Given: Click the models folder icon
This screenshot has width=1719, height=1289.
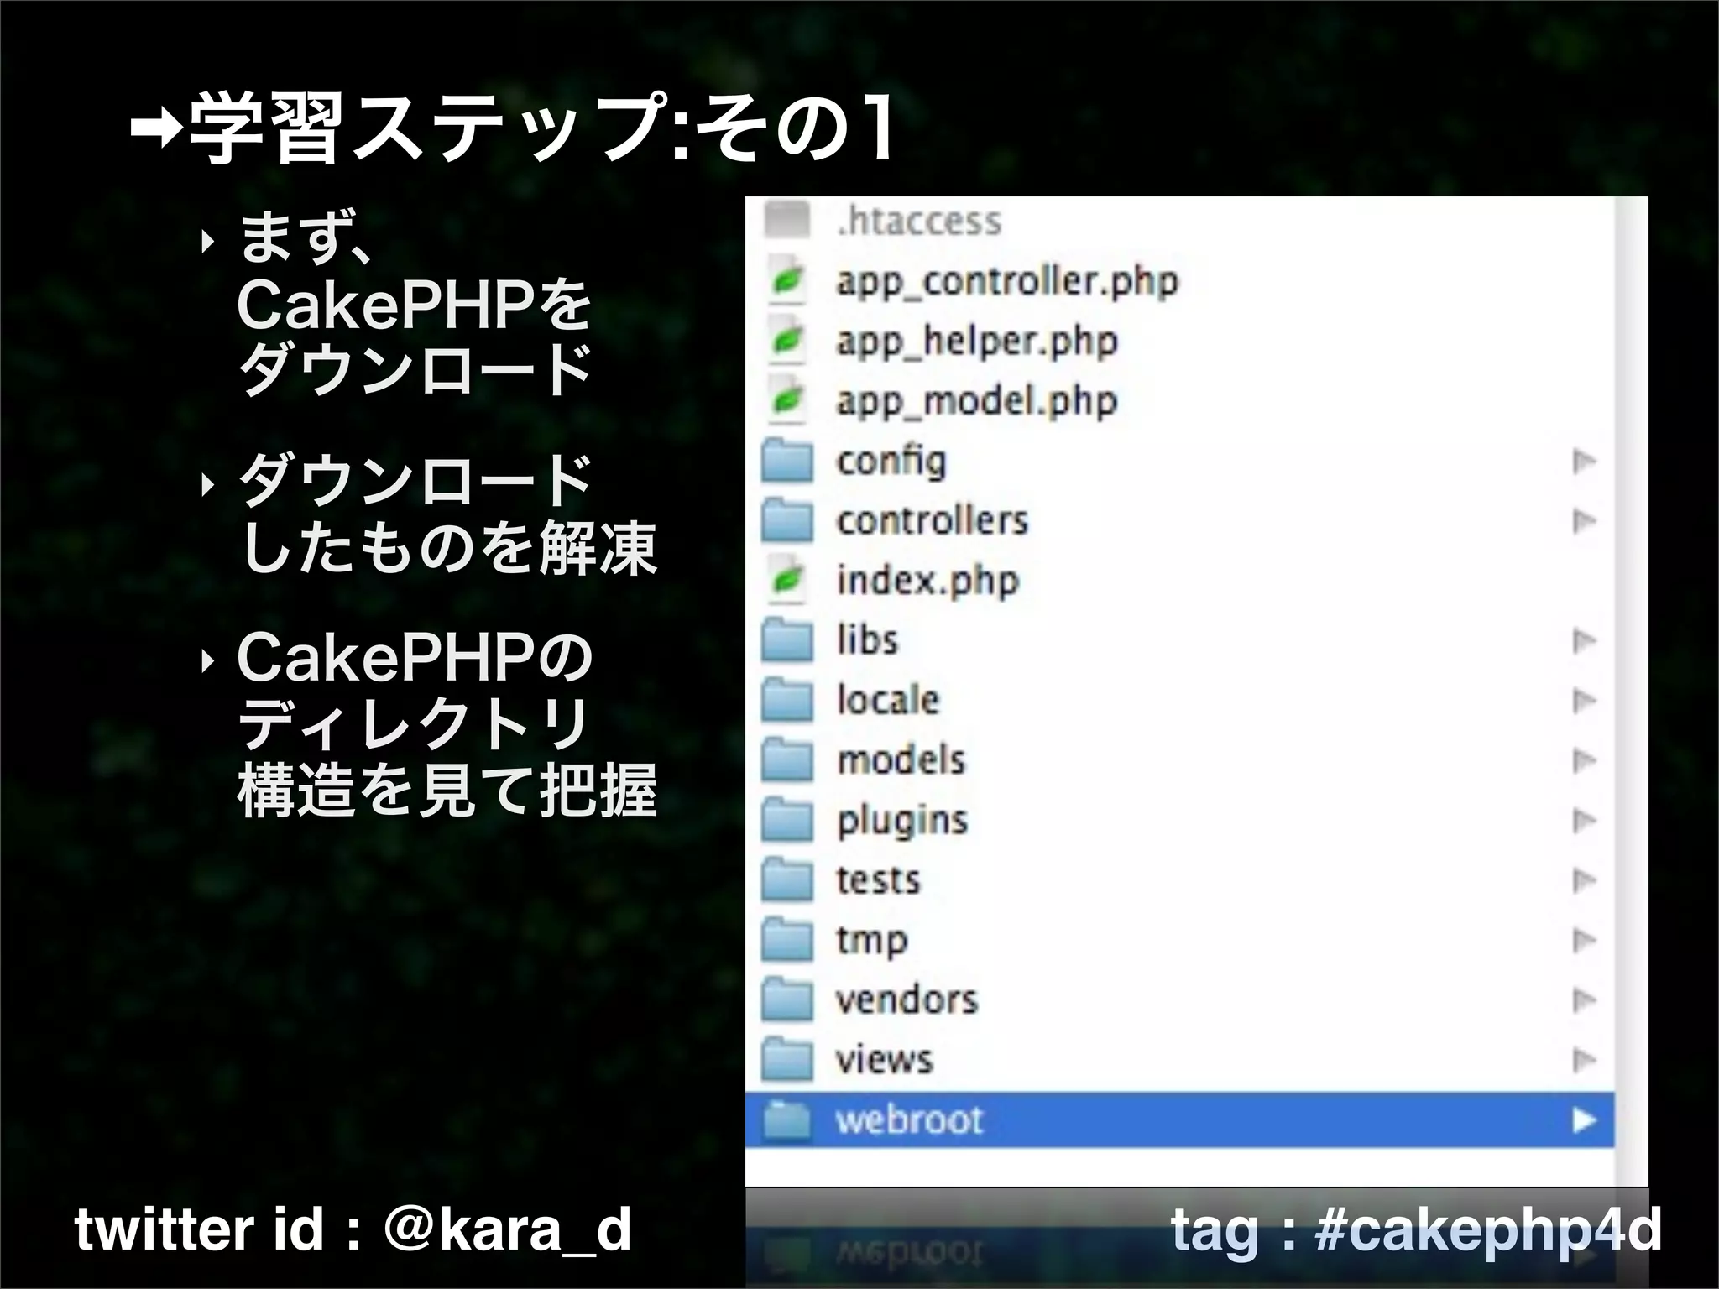Looking at the screenshot, I should point(787,759).
